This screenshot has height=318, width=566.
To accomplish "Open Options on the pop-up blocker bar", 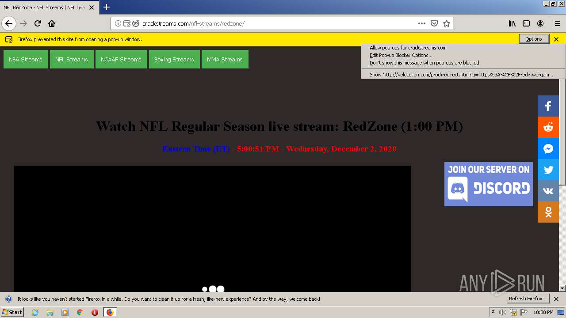I will [534, 39].
